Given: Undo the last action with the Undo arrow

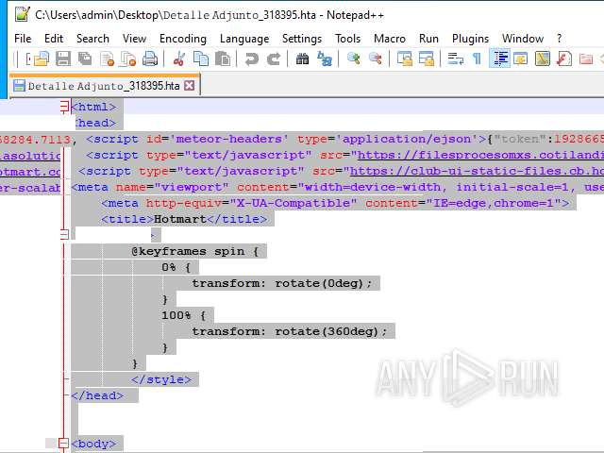Looking at the screenshot, I should click(252, 59).
